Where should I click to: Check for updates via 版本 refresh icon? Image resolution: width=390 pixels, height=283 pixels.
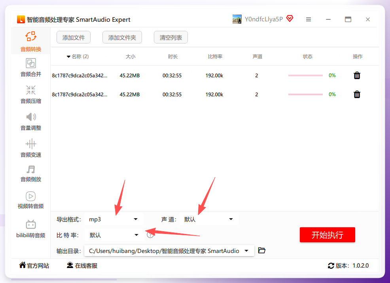click(x=331, y=266)
